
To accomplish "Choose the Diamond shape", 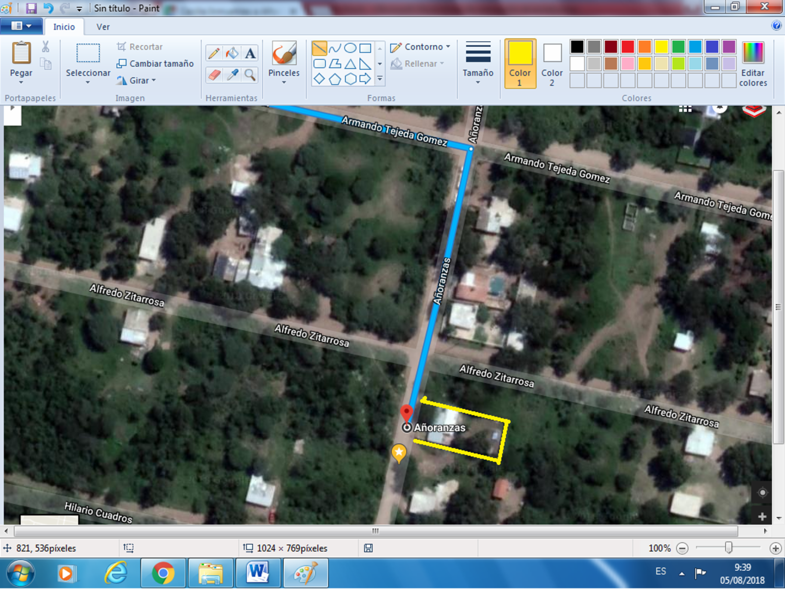I will [319, 79].
